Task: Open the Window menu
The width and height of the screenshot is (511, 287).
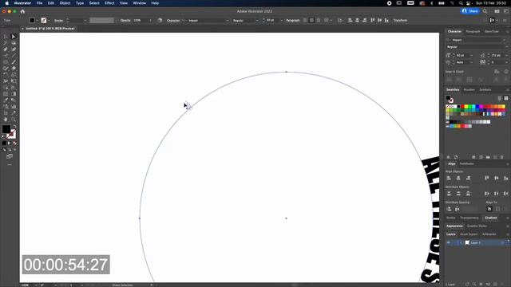Action: (140, 3)
